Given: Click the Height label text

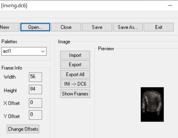Looking at the screenshot, I should click(x=10, y=90).
